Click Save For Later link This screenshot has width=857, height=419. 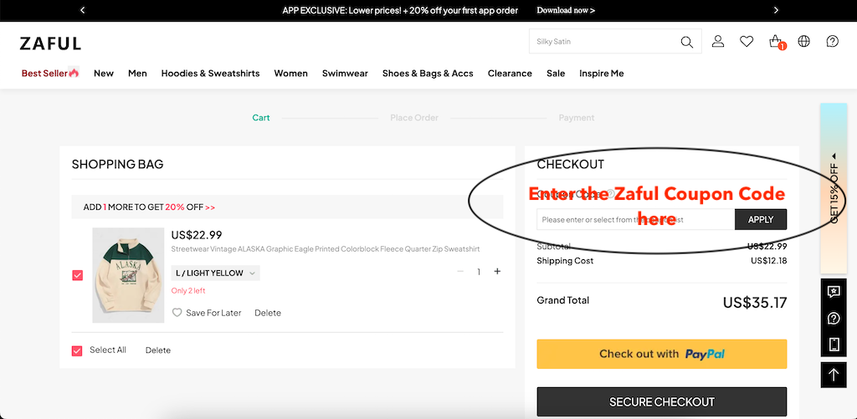point(207,313)
